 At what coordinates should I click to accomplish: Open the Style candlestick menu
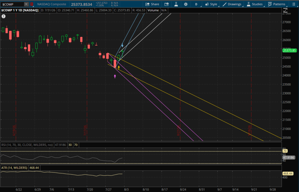tap(211, 4)
